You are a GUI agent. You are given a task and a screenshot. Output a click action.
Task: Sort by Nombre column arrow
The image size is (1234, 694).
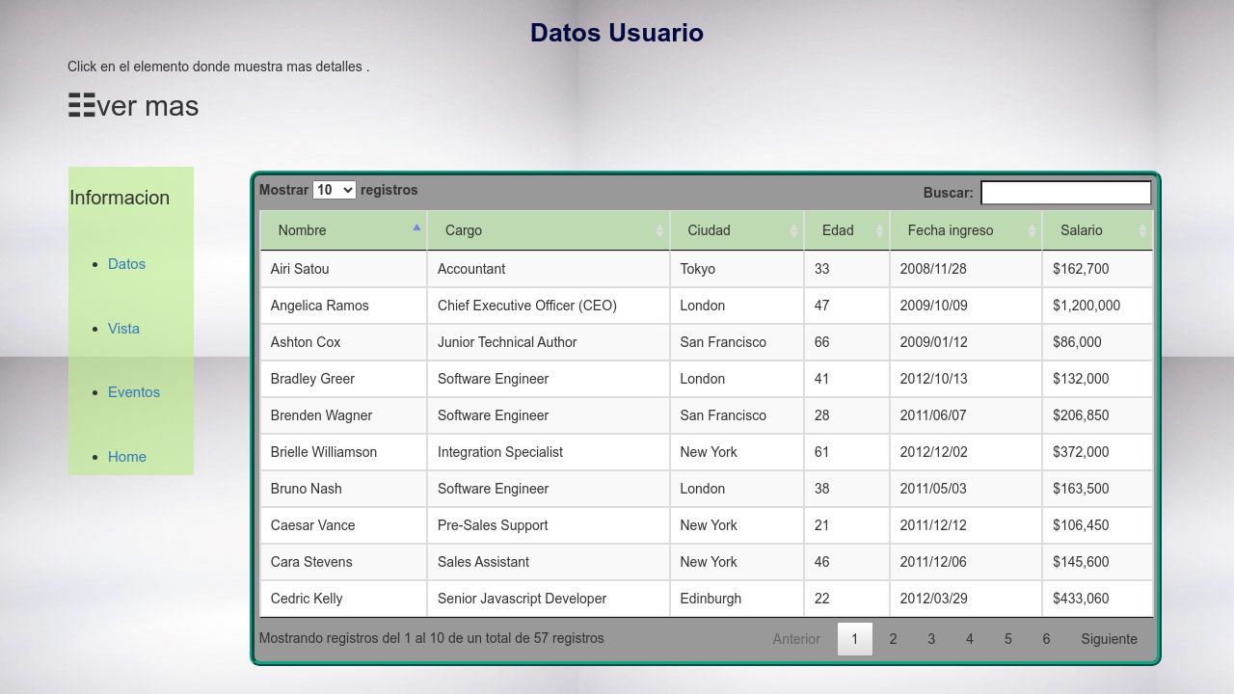pyautogui.click(x=416, y=228)
